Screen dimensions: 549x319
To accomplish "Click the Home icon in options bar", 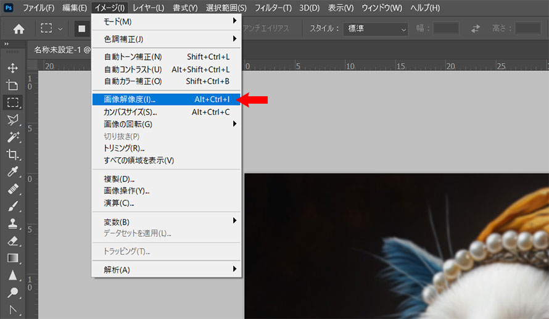I will (x=19, y=29).
